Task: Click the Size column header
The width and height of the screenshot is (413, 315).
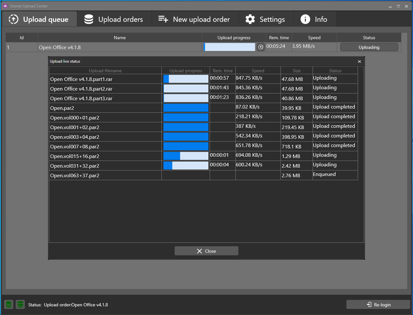Action: 296,70
